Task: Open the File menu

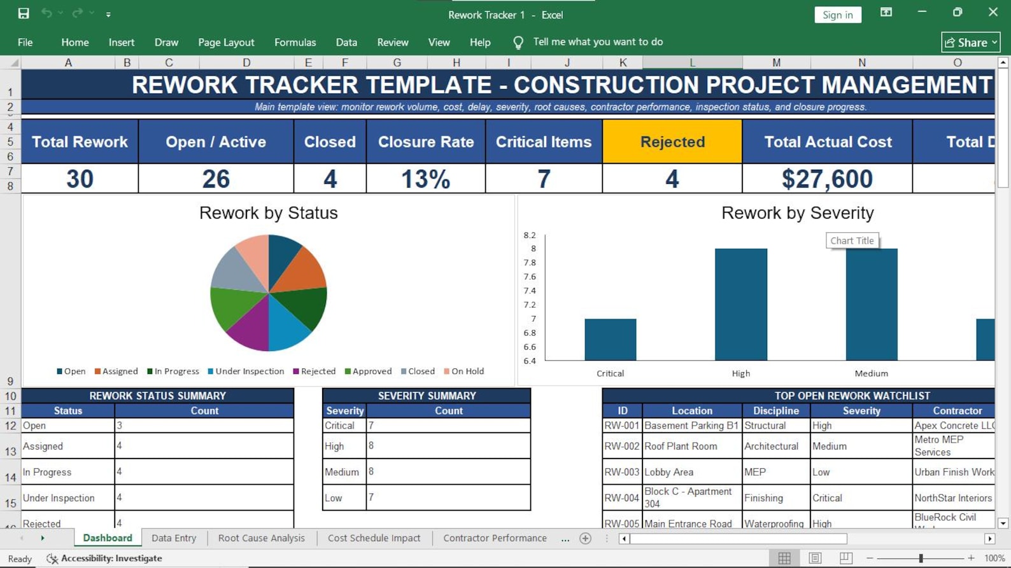Action: coord(25,43)
